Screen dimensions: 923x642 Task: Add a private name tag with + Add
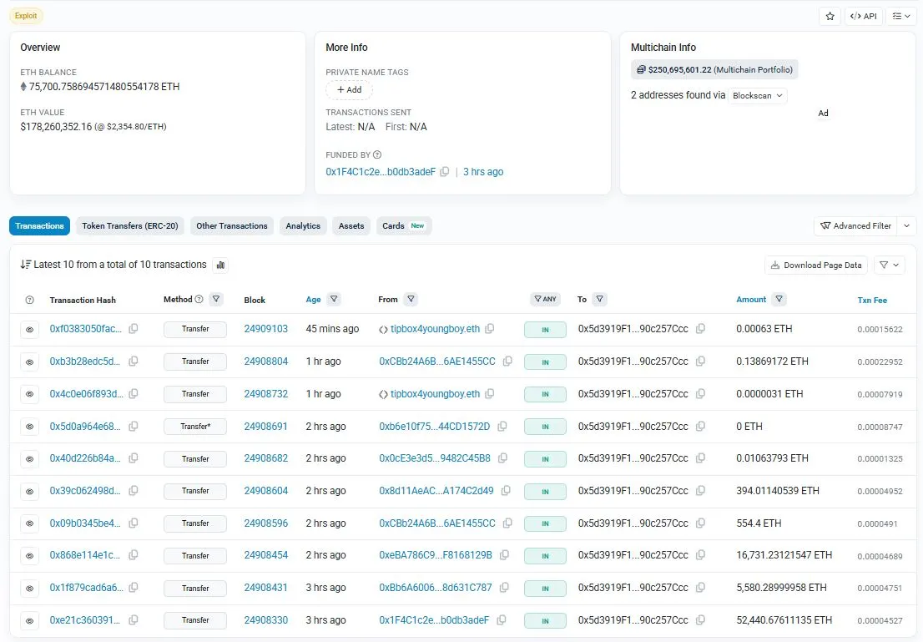349,89
